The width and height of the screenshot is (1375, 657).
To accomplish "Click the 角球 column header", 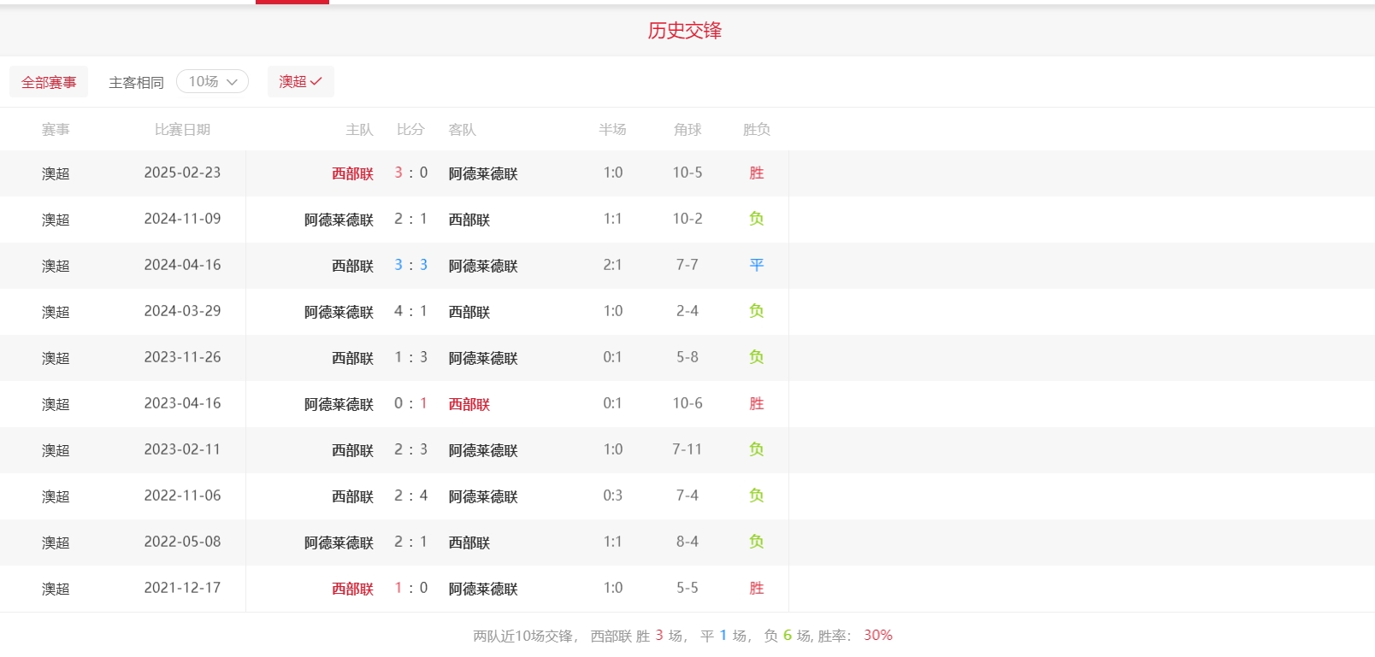I will [687, 130].
